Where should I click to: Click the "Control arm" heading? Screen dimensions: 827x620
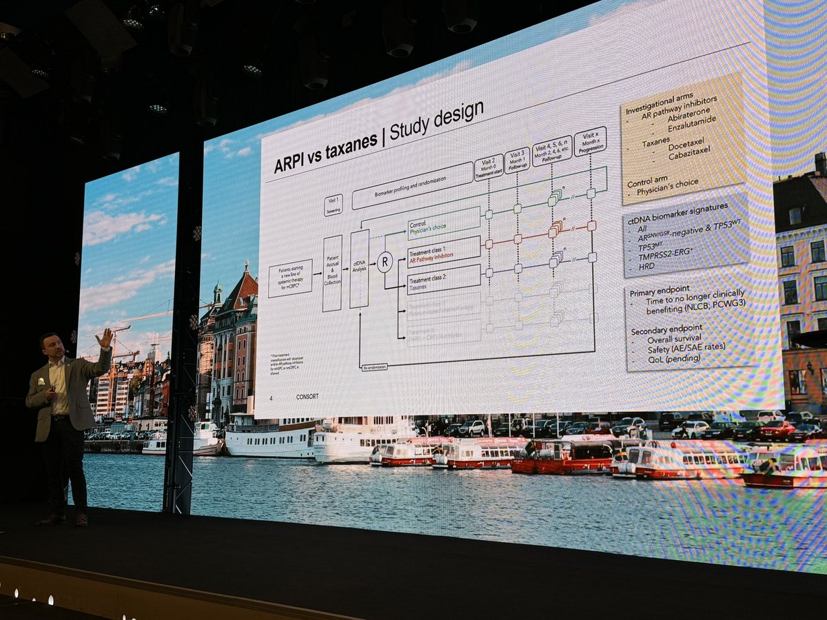click(x=649, y=182)
